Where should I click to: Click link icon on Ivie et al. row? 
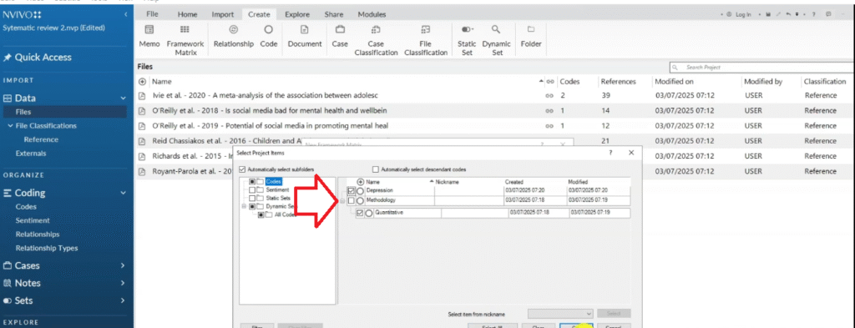point(549,95)
